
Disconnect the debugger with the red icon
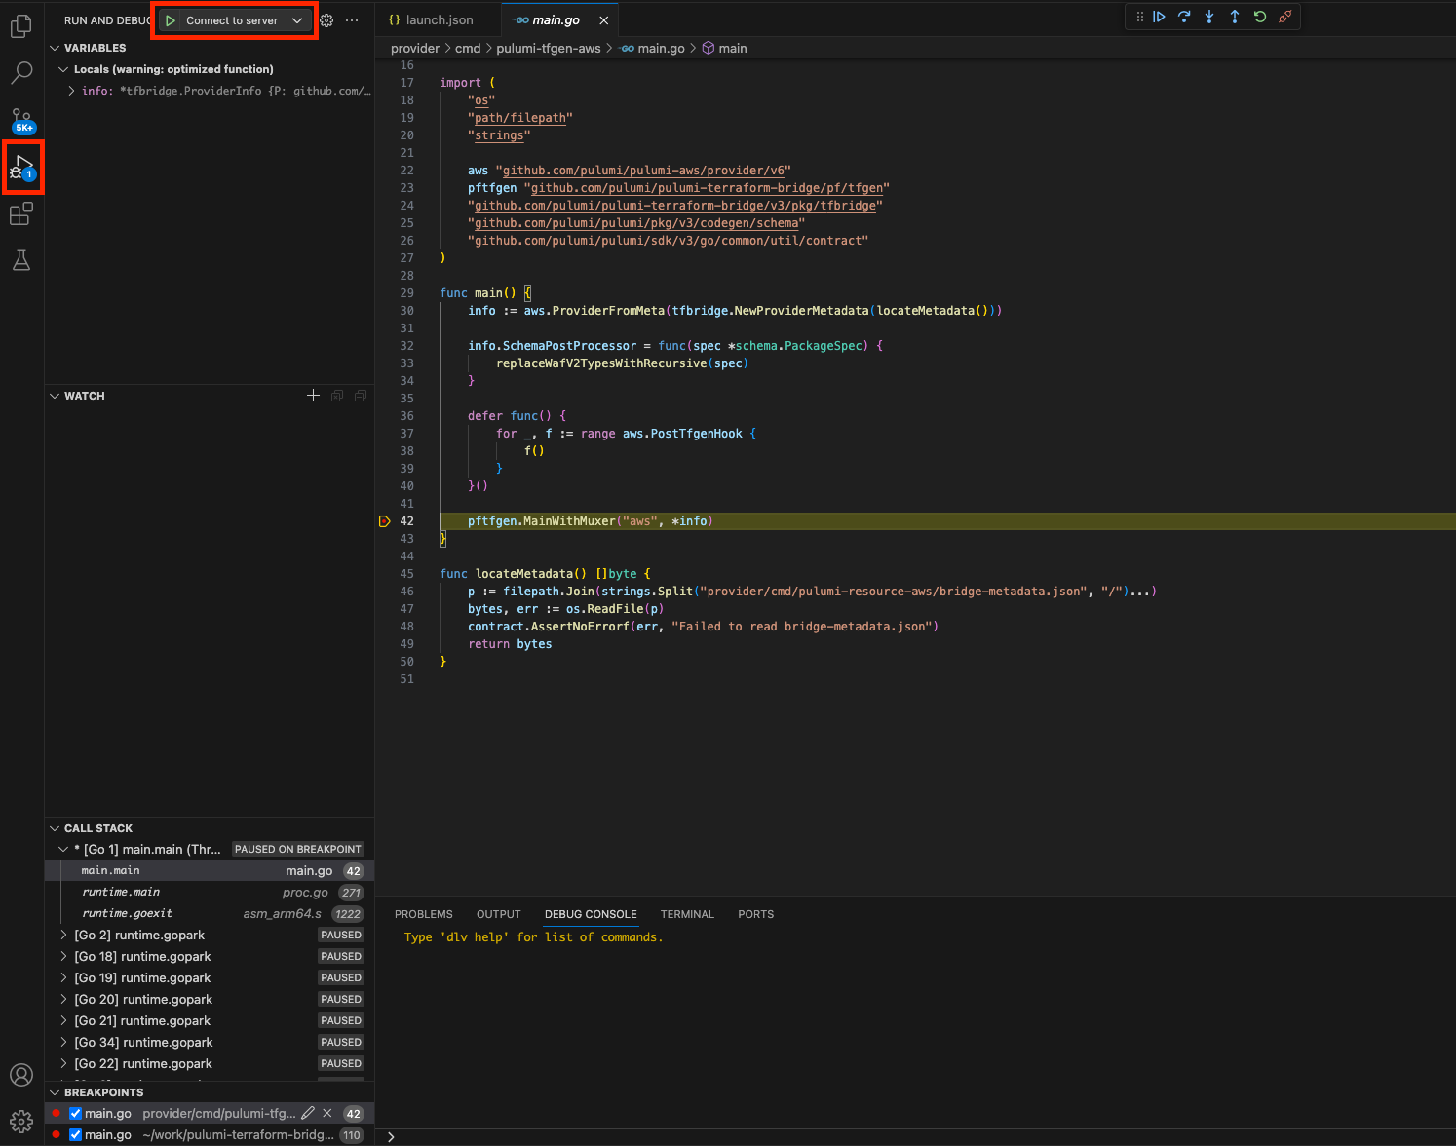pyautogui.click(x=1284, y=17)
